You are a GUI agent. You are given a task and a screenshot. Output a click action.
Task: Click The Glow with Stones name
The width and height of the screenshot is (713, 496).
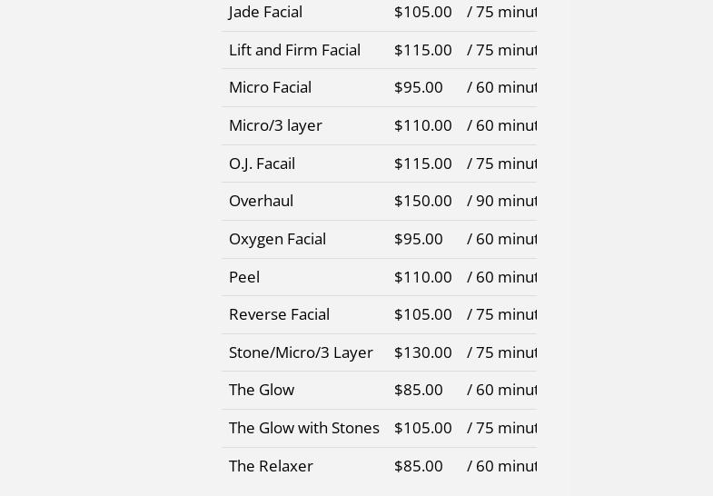pyautogui.click(x=304, y=428)
